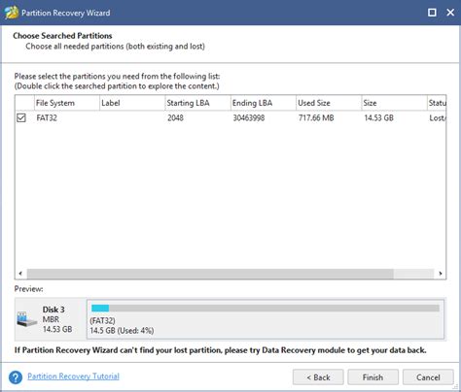The height and width of the screenshot is (392, 461).
Task: Click the Disk 3 drive icon
Action: pos(27,319)
